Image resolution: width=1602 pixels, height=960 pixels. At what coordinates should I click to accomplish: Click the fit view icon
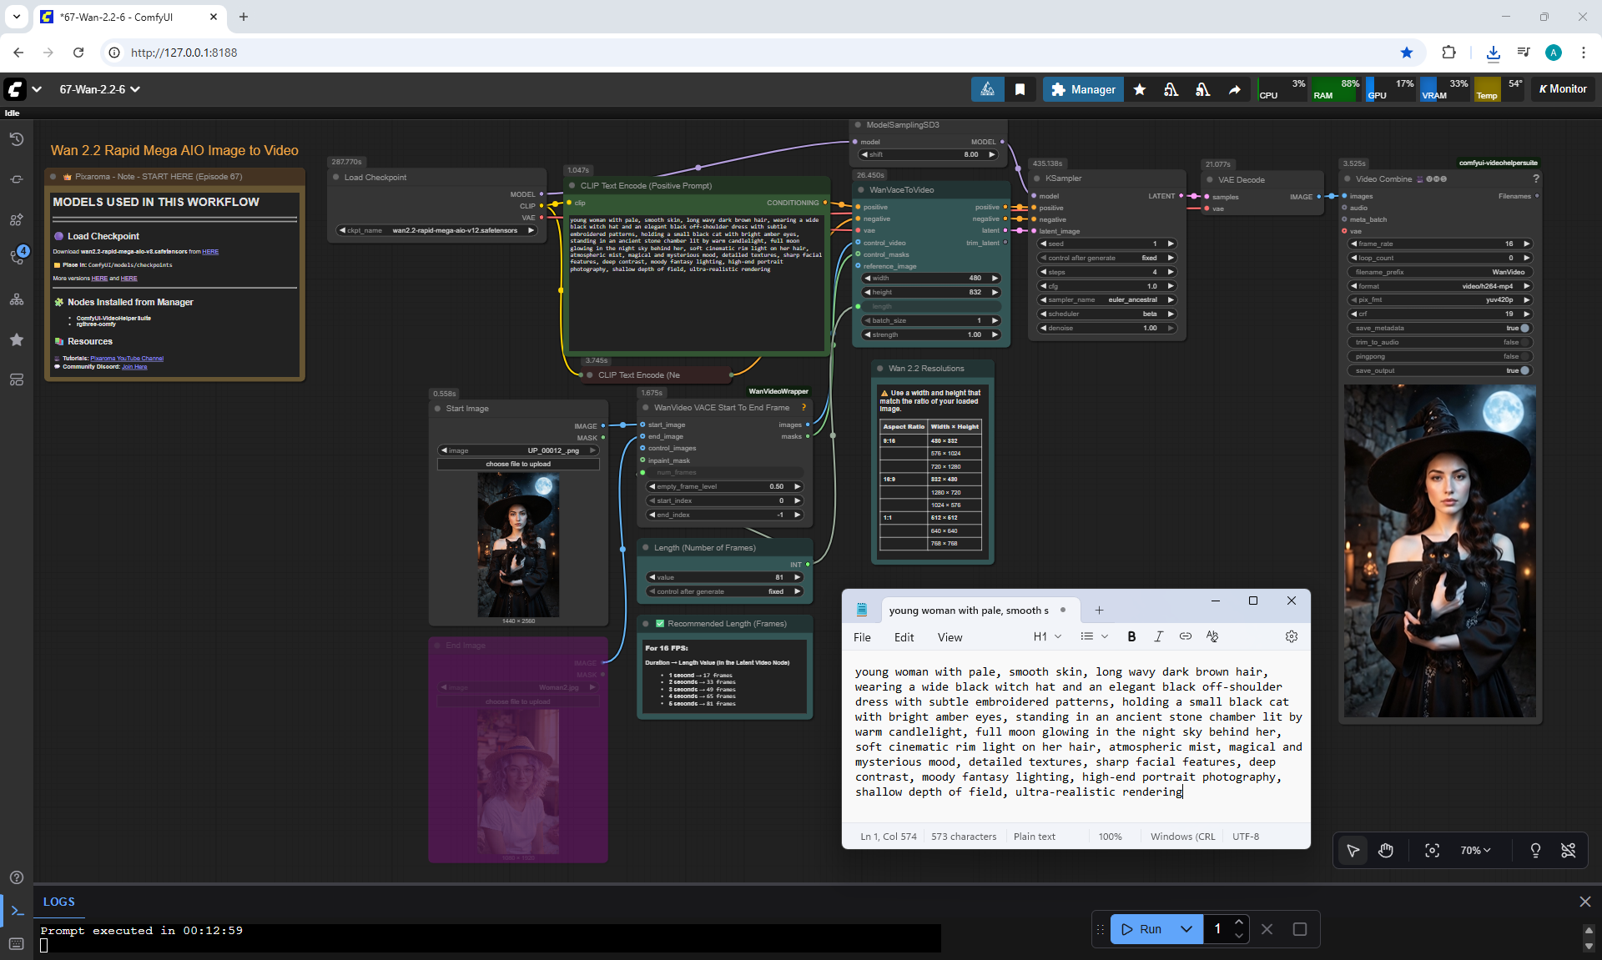(x=1432, y=851)
